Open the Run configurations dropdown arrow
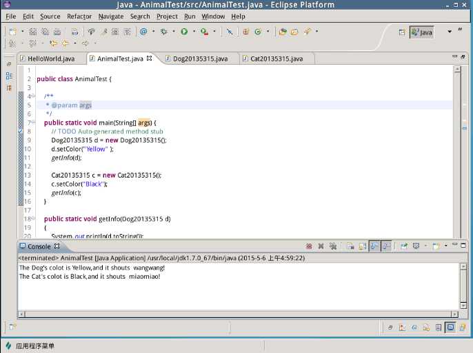This screenshot has height=353, width=473. point(194,31)
